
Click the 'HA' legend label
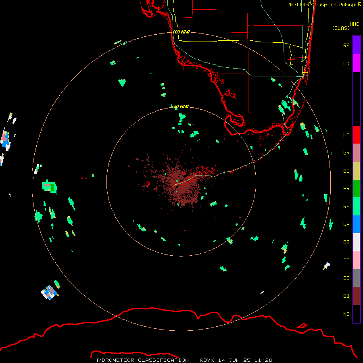346,135
